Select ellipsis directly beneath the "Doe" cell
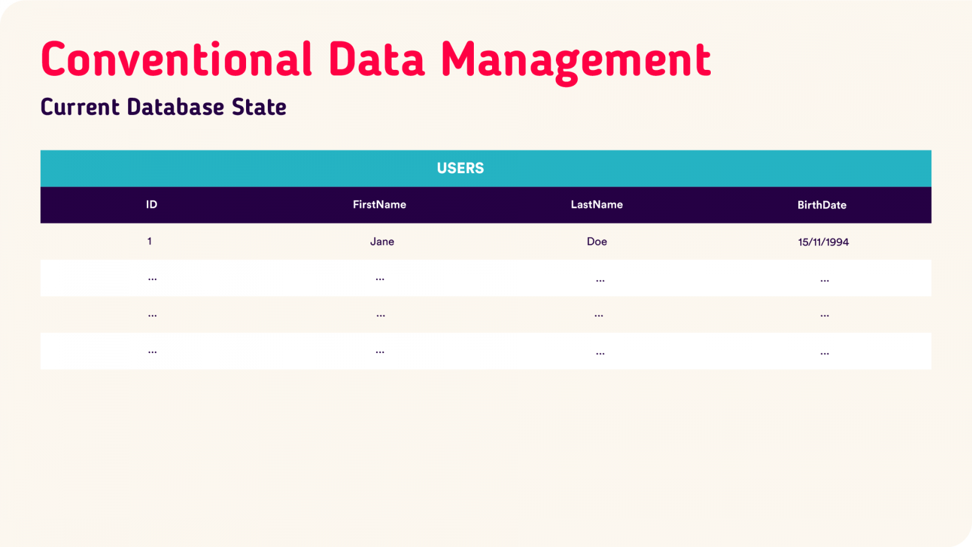Image resolution: width=972 pixels, height=547 pixels. (x=600, y=280)
